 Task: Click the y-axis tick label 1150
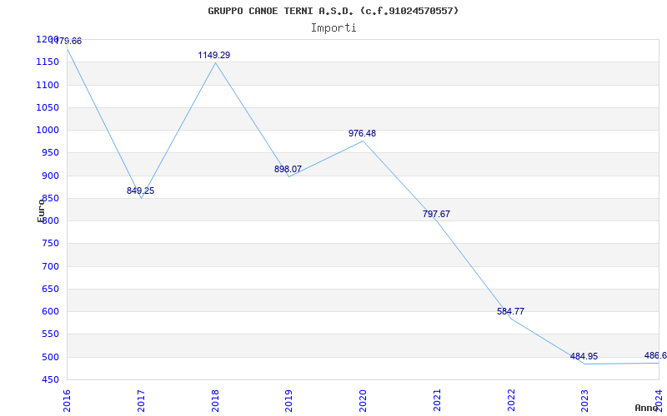48,62
